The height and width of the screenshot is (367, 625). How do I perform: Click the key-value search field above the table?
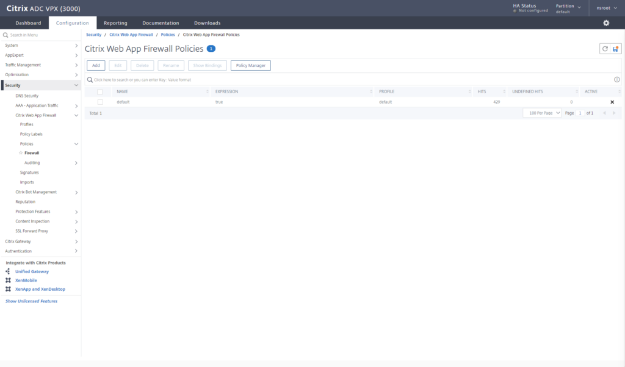pos(183,79)
